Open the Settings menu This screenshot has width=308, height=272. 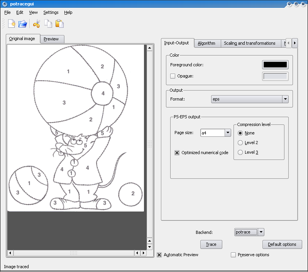pos(51,13)
